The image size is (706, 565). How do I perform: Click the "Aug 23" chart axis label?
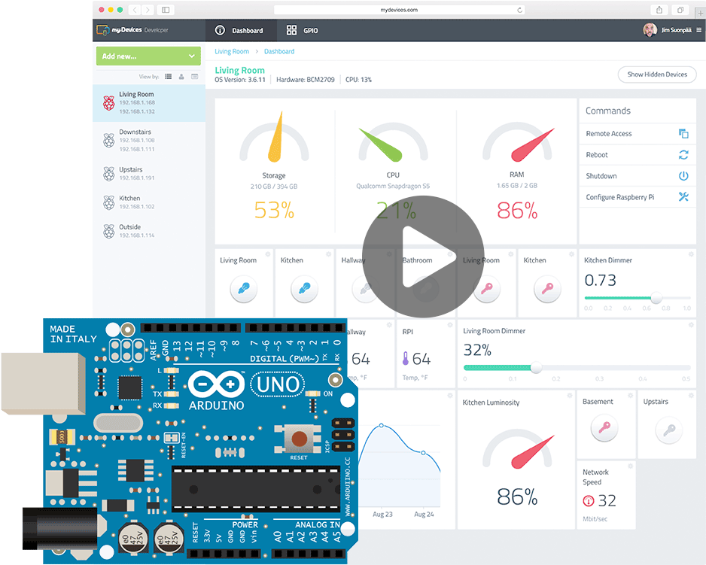click(x=382, y=514)
